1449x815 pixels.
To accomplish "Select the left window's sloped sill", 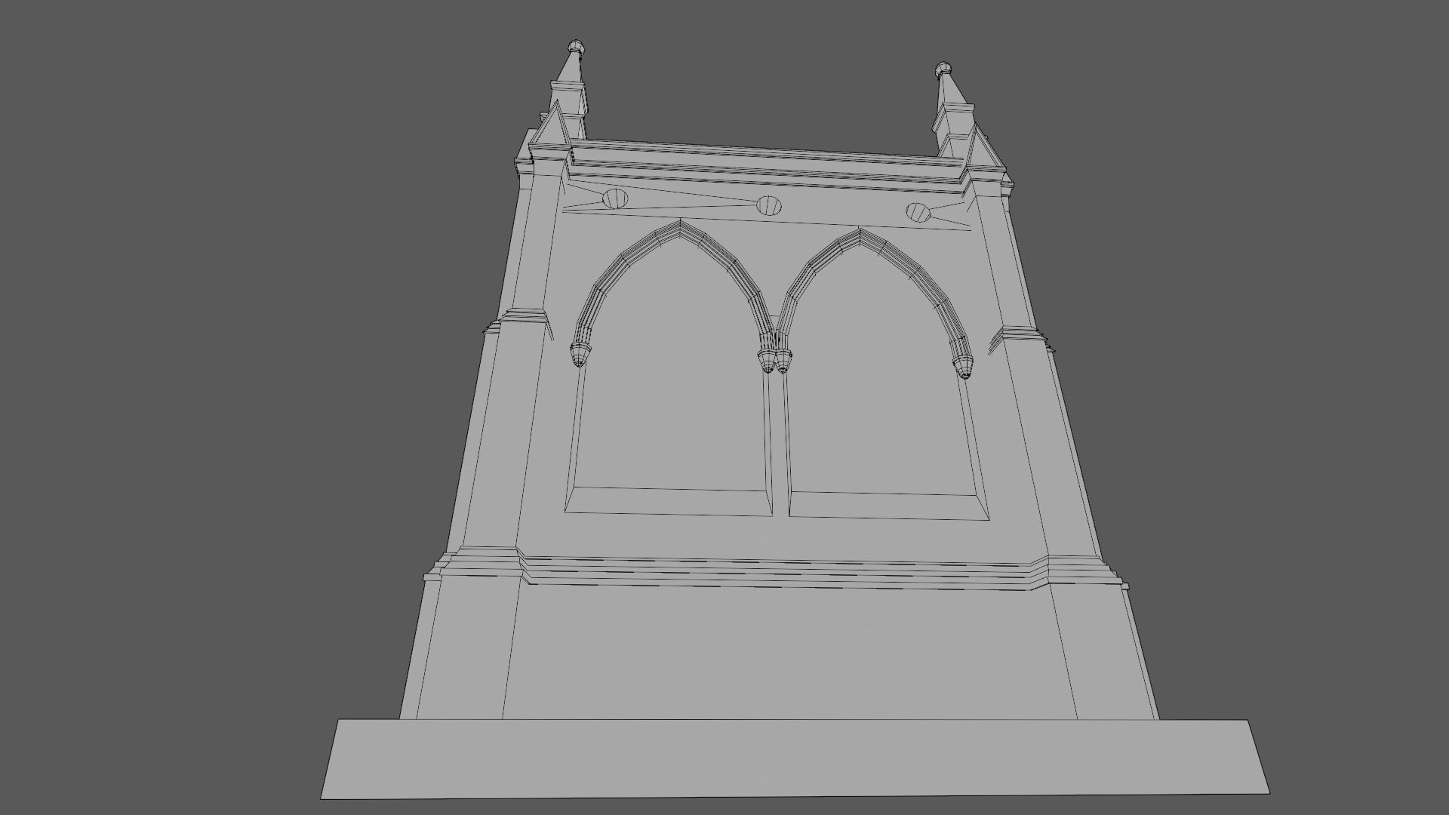I will (669, 501).
